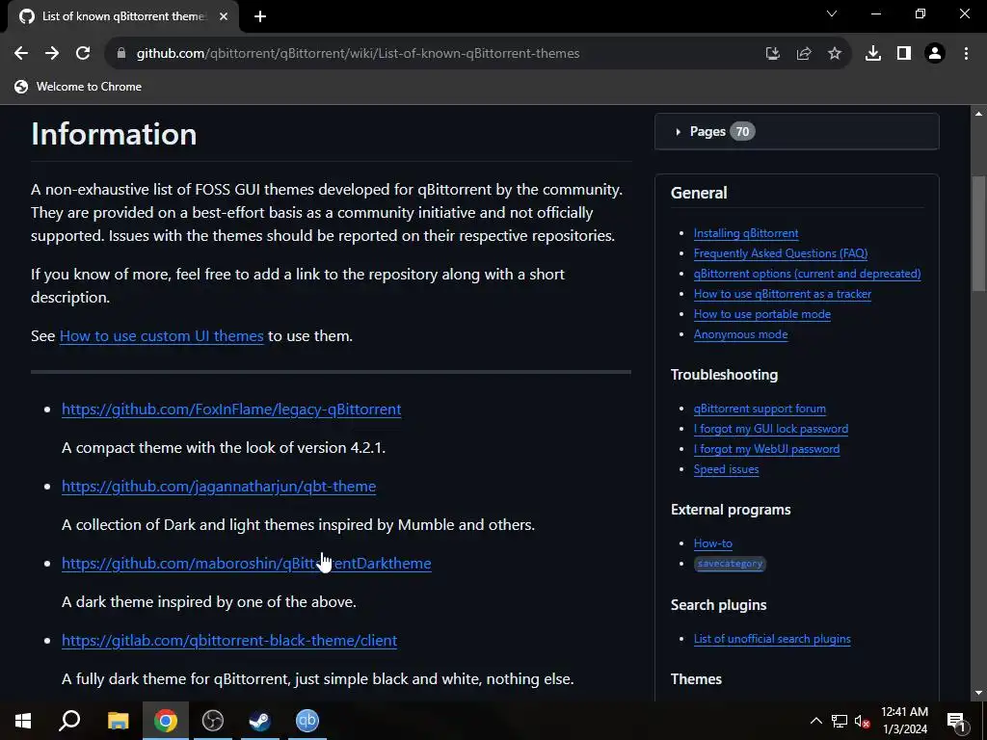Select the List of known qBittorrent themes tab
987x740 pixels.
pyautogui.click(x=123, y=16)
